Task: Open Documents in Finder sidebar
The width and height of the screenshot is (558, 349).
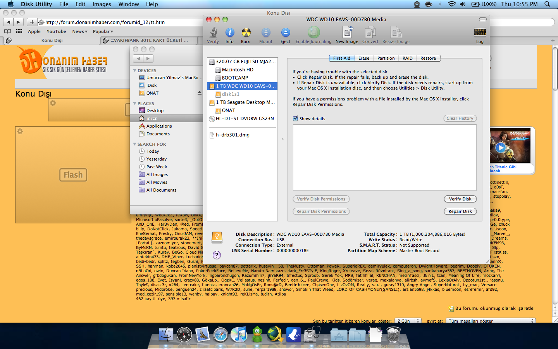Action: [x=158, y=134]
